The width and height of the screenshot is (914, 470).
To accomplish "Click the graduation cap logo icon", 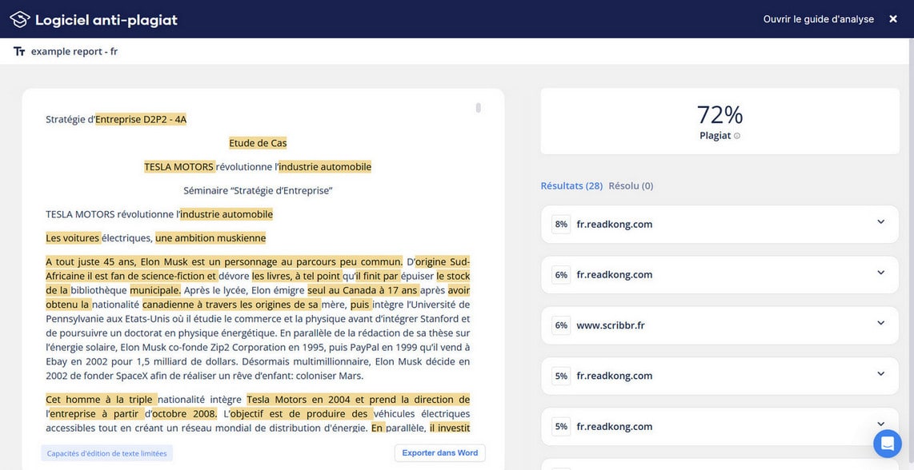I will [20, 19].
